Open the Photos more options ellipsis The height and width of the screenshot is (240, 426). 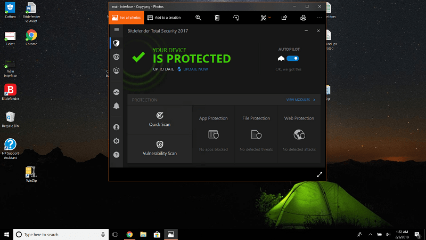coord(319,18)
